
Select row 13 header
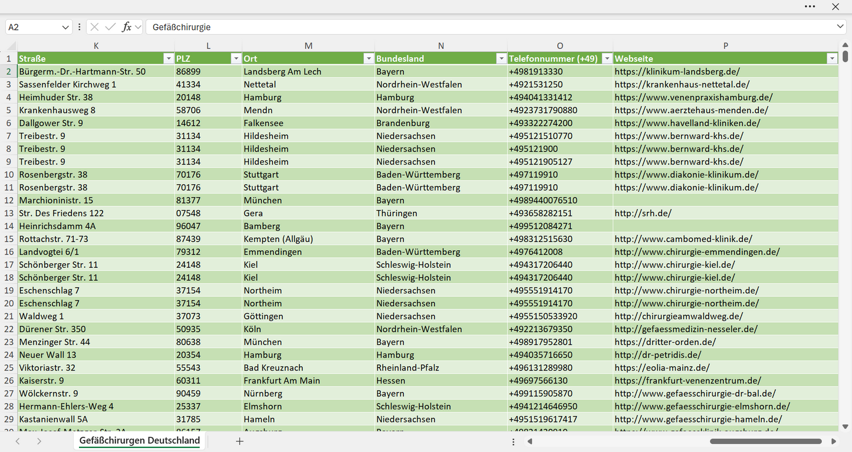[x=9, y=213]
